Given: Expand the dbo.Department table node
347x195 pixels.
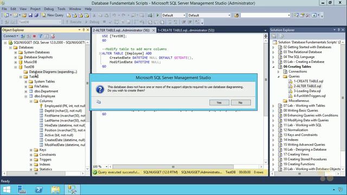Looking at the screenshot, I should (x=26, y=92).
